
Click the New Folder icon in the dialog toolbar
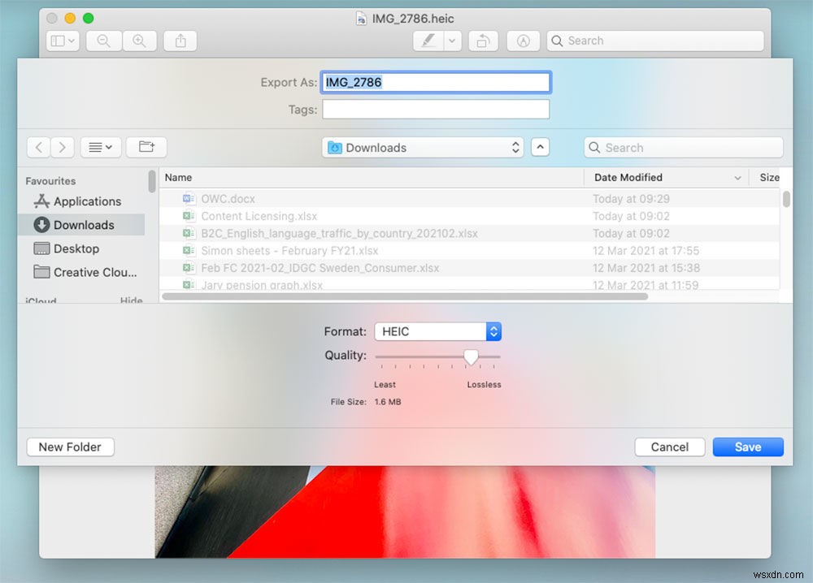[146, 147]
